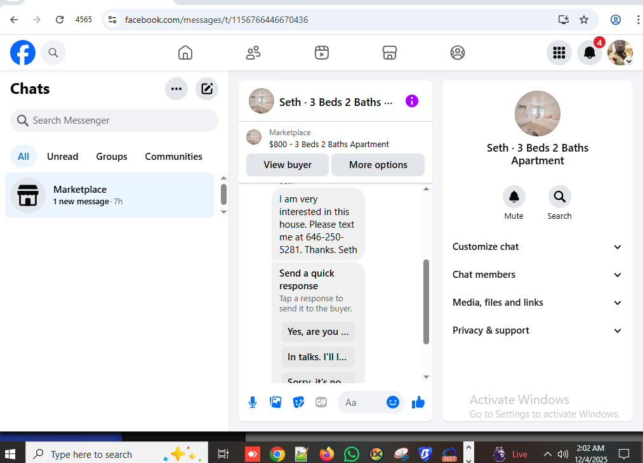Click conversation scroll up arrow

426,189
